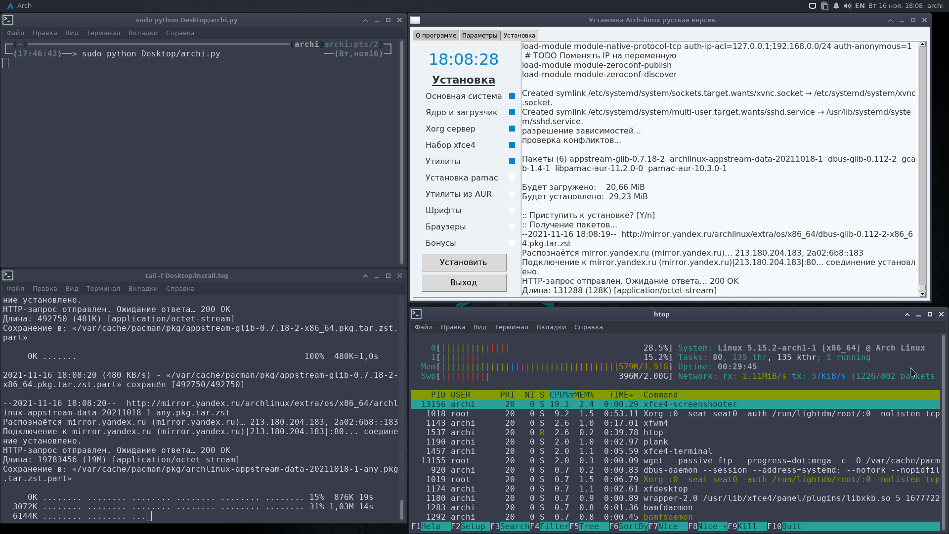Screen dimensions: 949x534
Task: Switch keyboard layout via EN indicator
Action: tap(860, 6)
